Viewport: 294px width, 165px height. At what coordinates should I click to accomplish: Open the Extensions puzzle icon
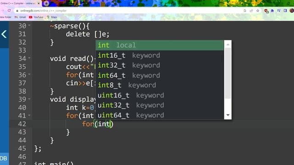[272, 11]
